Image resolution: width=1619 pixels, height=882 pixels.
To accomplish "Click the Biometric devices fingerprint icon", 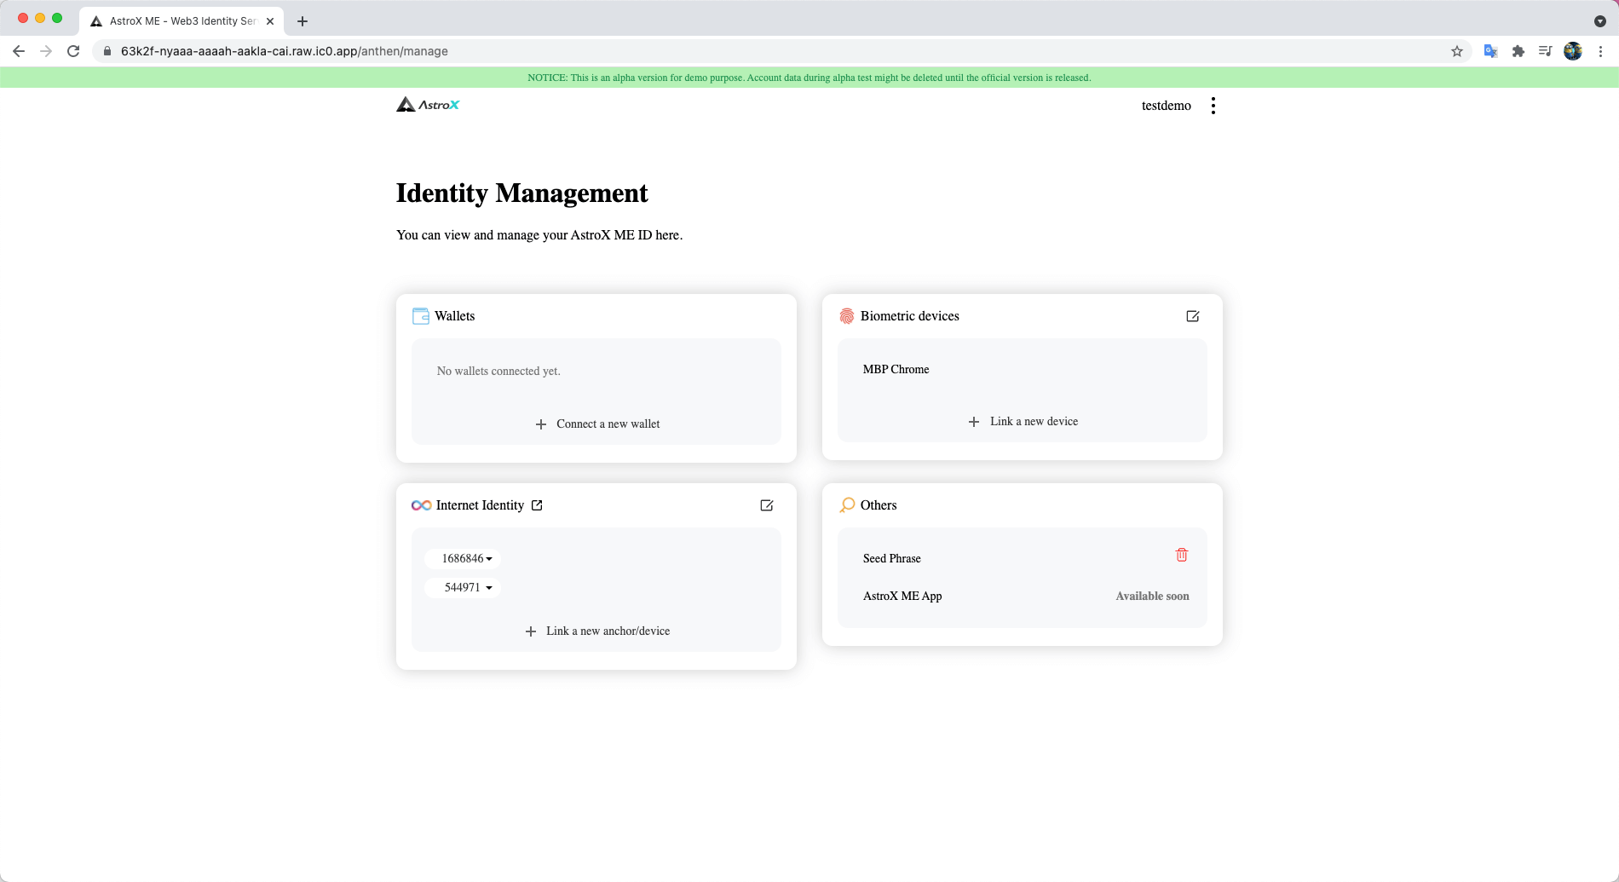I will click(847, 316).
